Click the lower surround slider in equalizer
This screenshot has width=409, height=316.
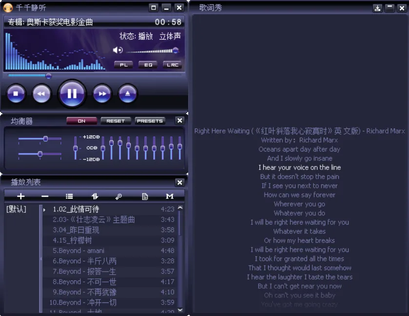(39, 154)
